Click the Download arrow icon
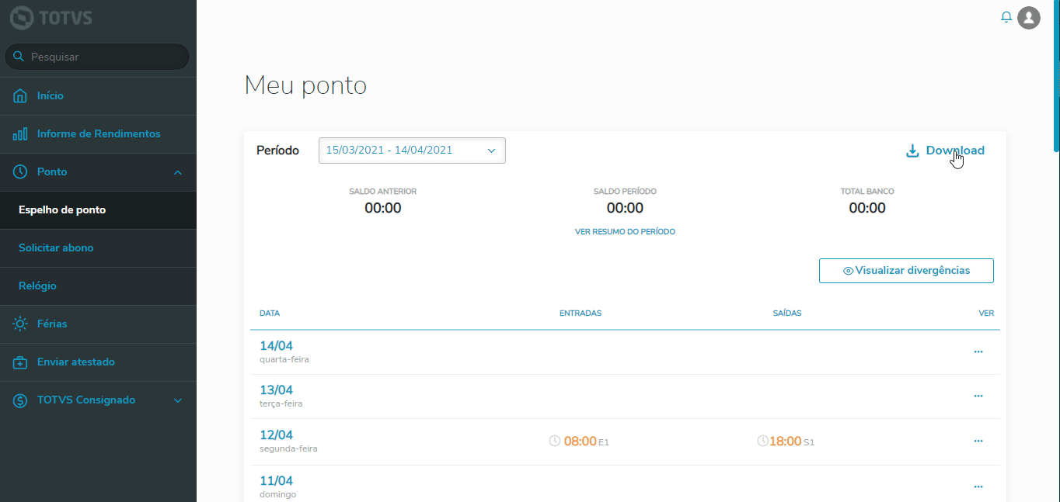 click(x=912, y=151)
